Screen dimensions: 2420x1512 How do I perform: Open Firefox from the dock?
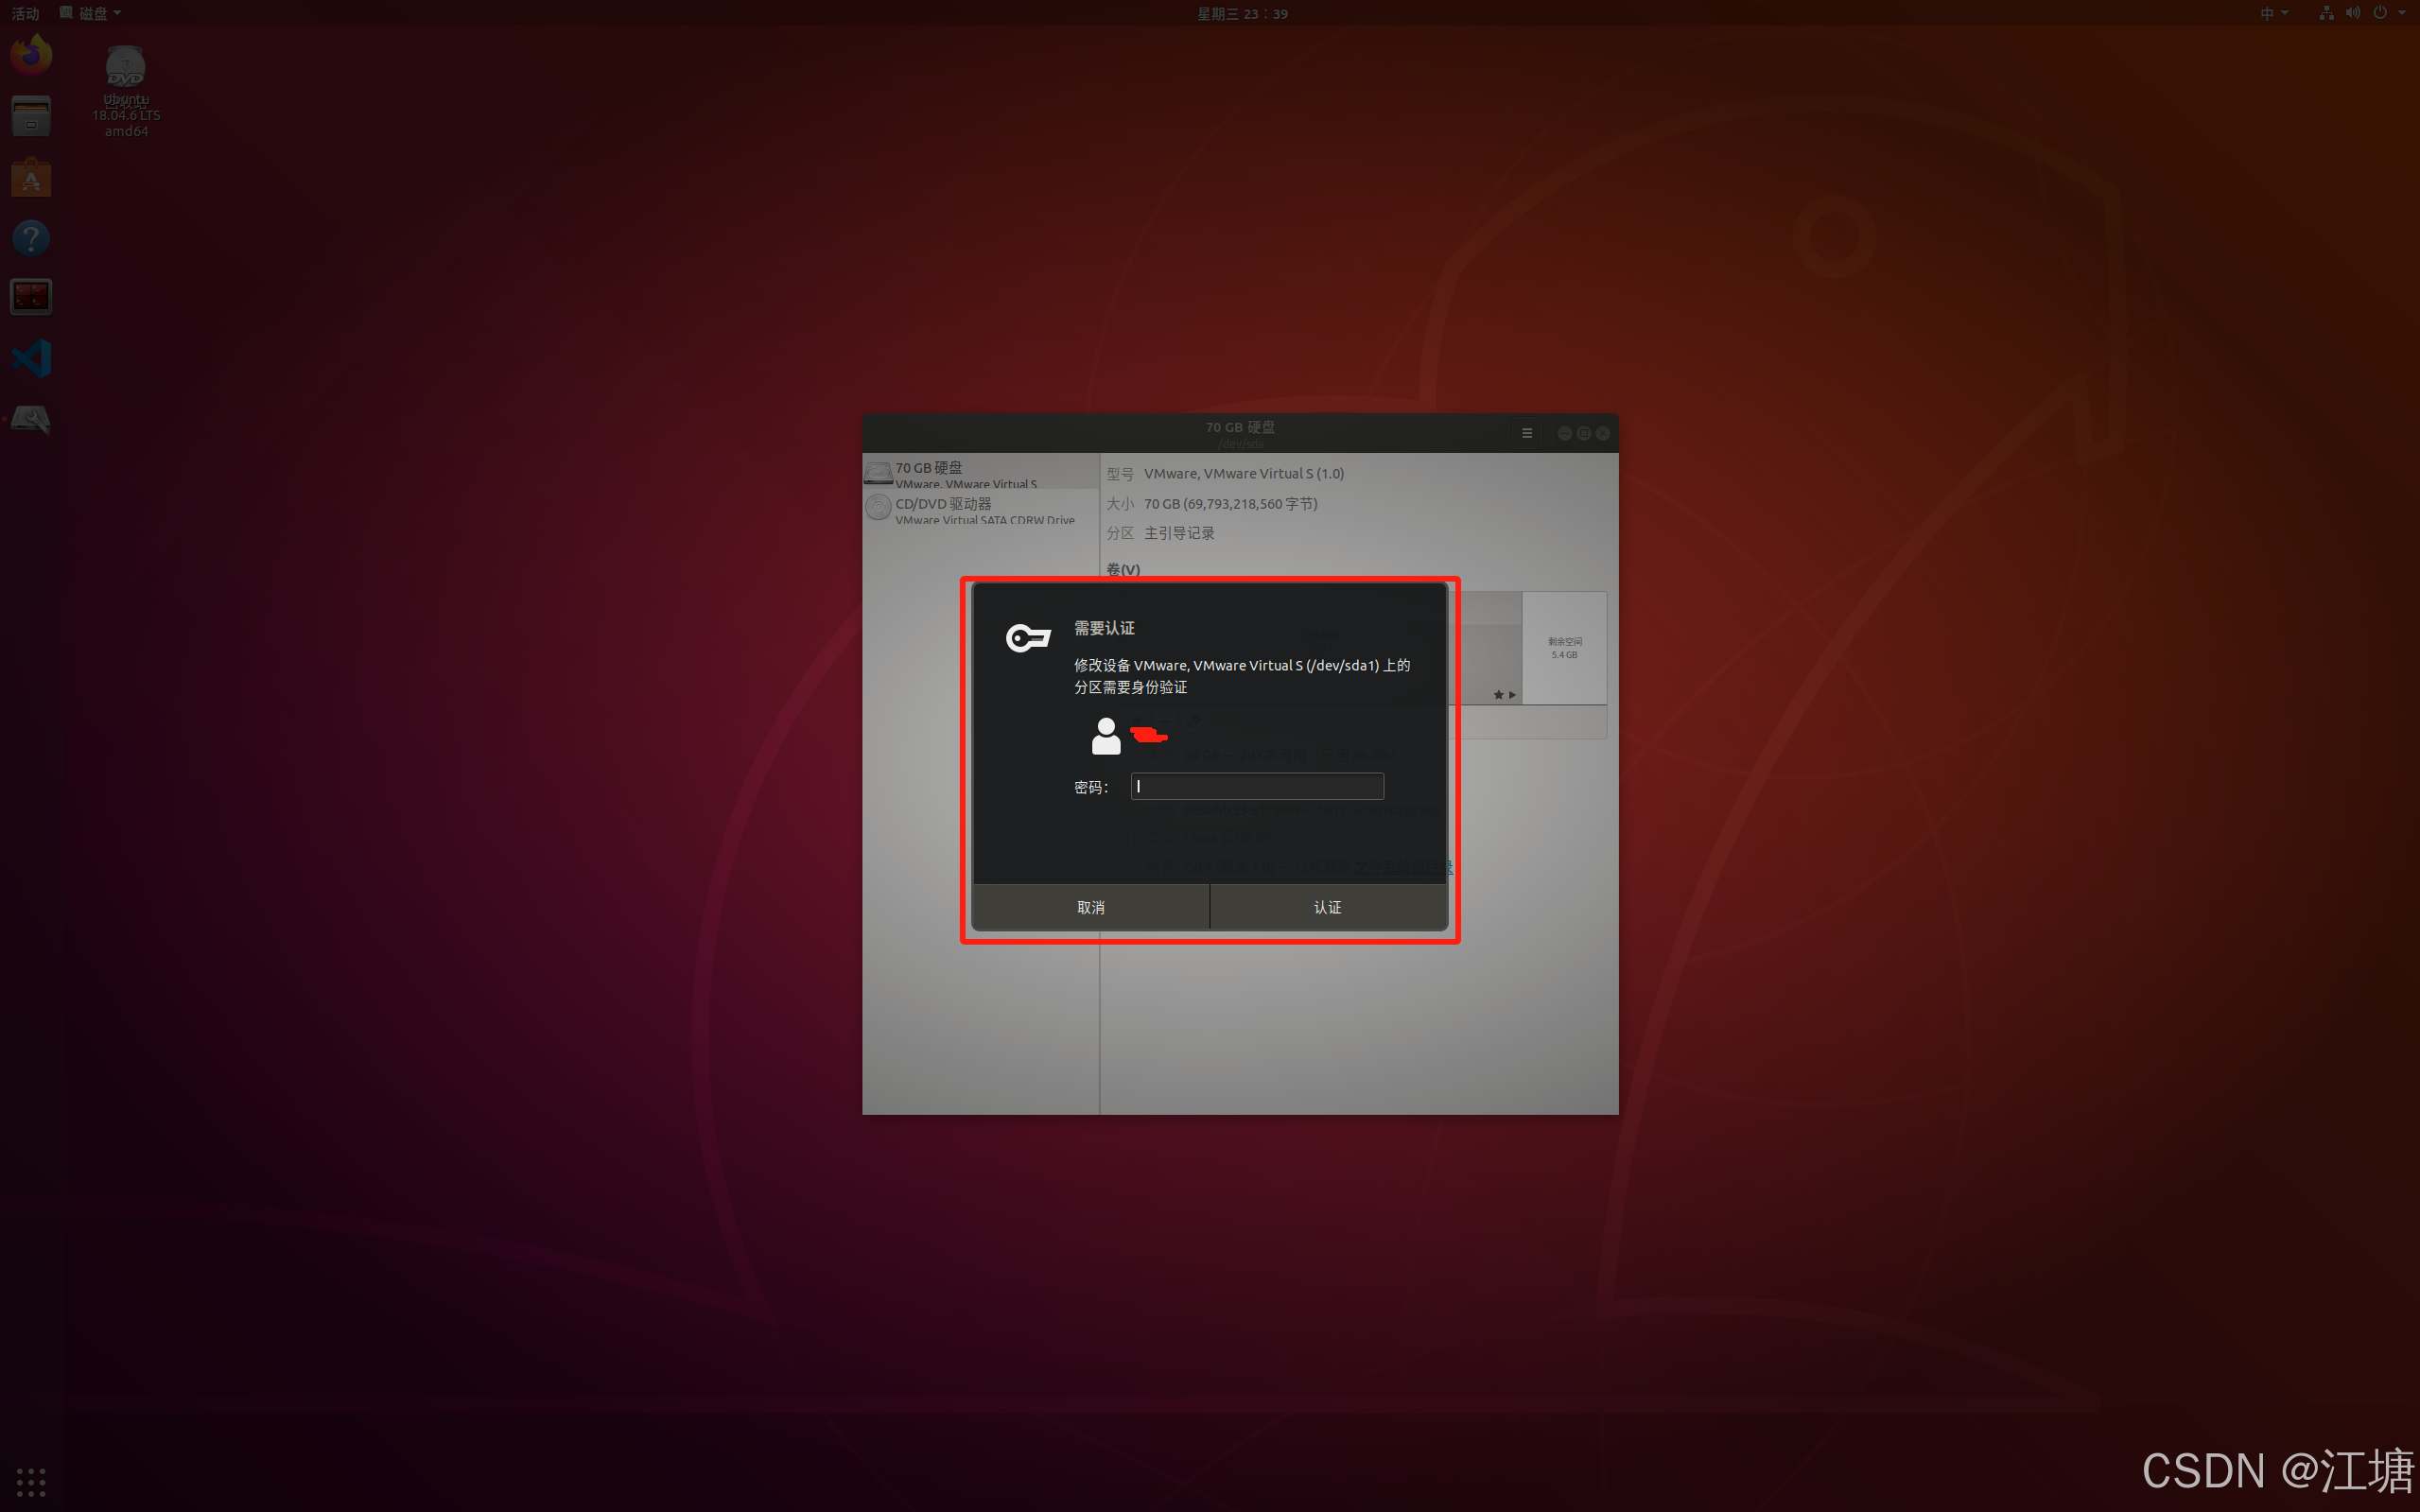(x=31, y=56)
